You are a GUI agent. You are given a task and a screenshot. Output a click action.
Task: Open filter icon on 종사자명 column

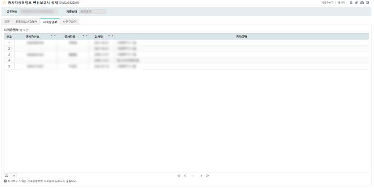point(87,36)
